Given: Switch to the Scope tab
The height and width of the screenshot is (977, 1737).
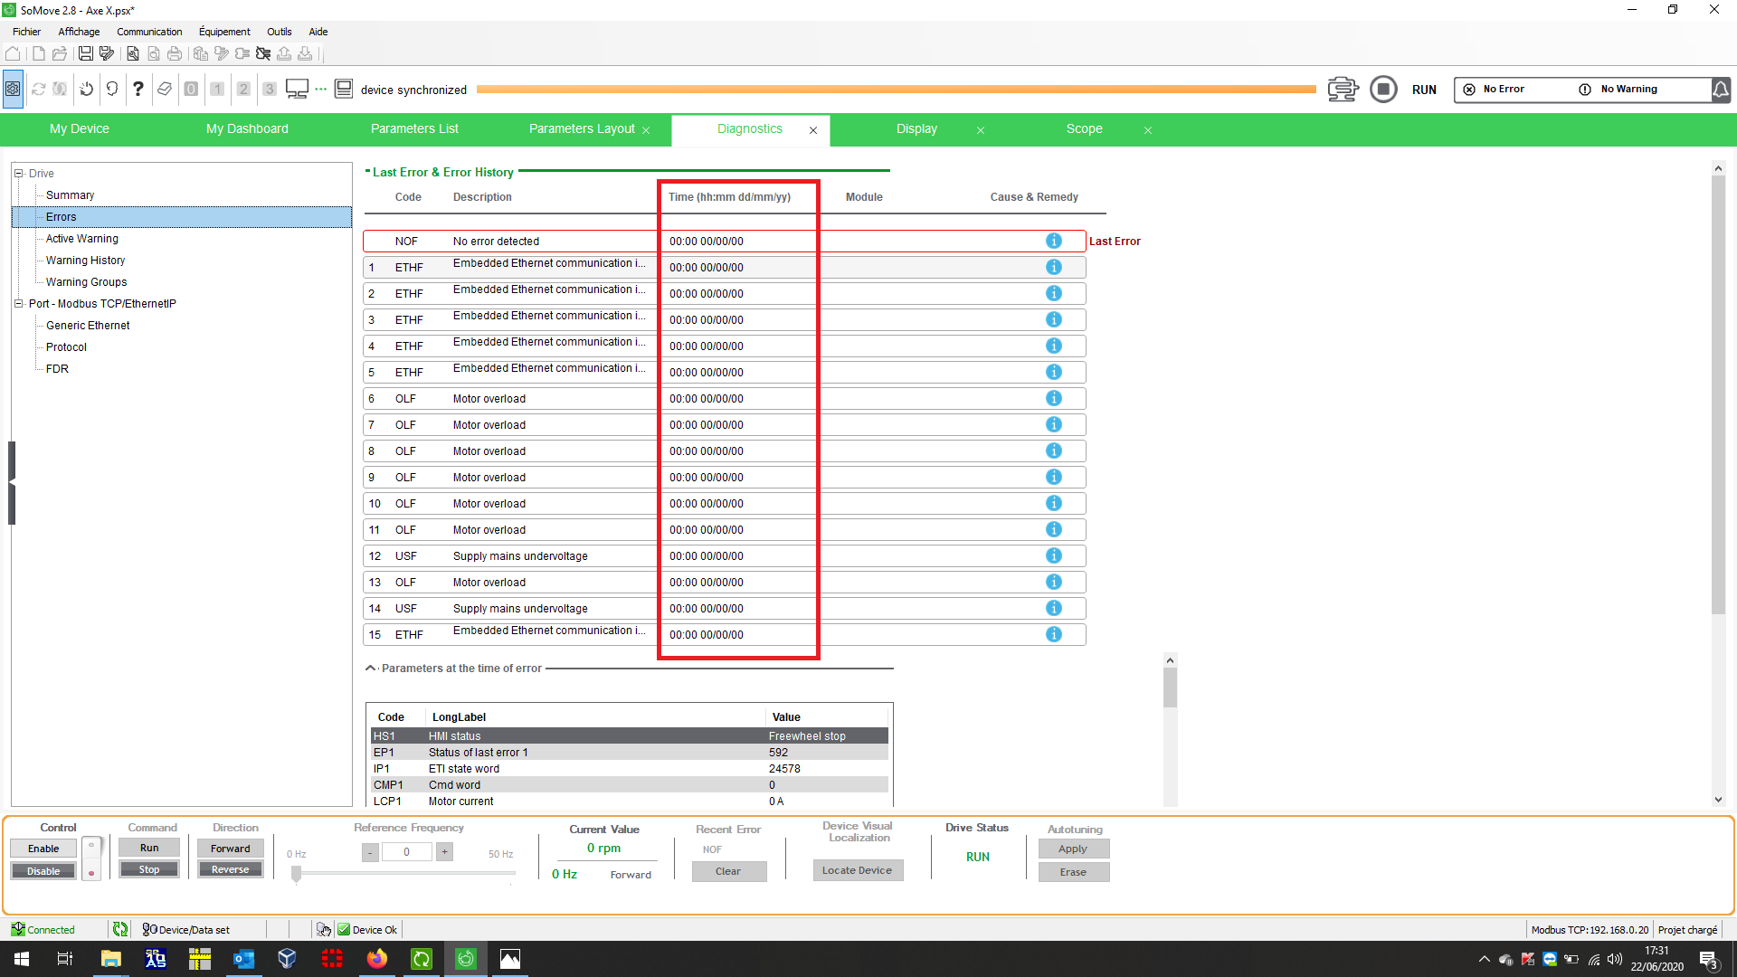Looking at the screenshot, I should (1084, 129).
